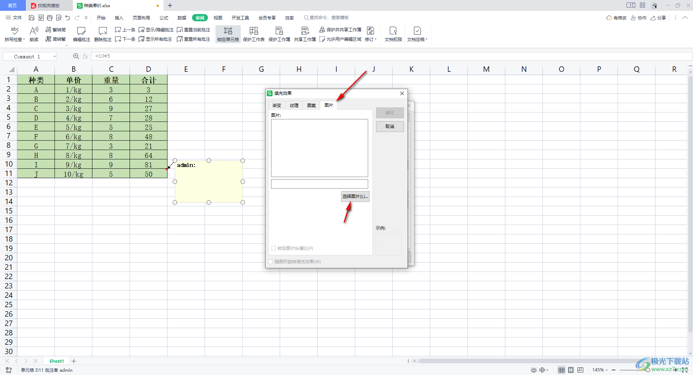Expand quick access toolbar customize arrow
The image size is (693, 375).
tap(86, 18)
